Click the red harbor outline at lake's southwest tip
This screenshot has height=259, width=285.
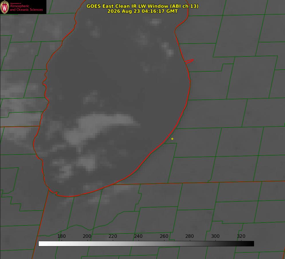(54, 192)
